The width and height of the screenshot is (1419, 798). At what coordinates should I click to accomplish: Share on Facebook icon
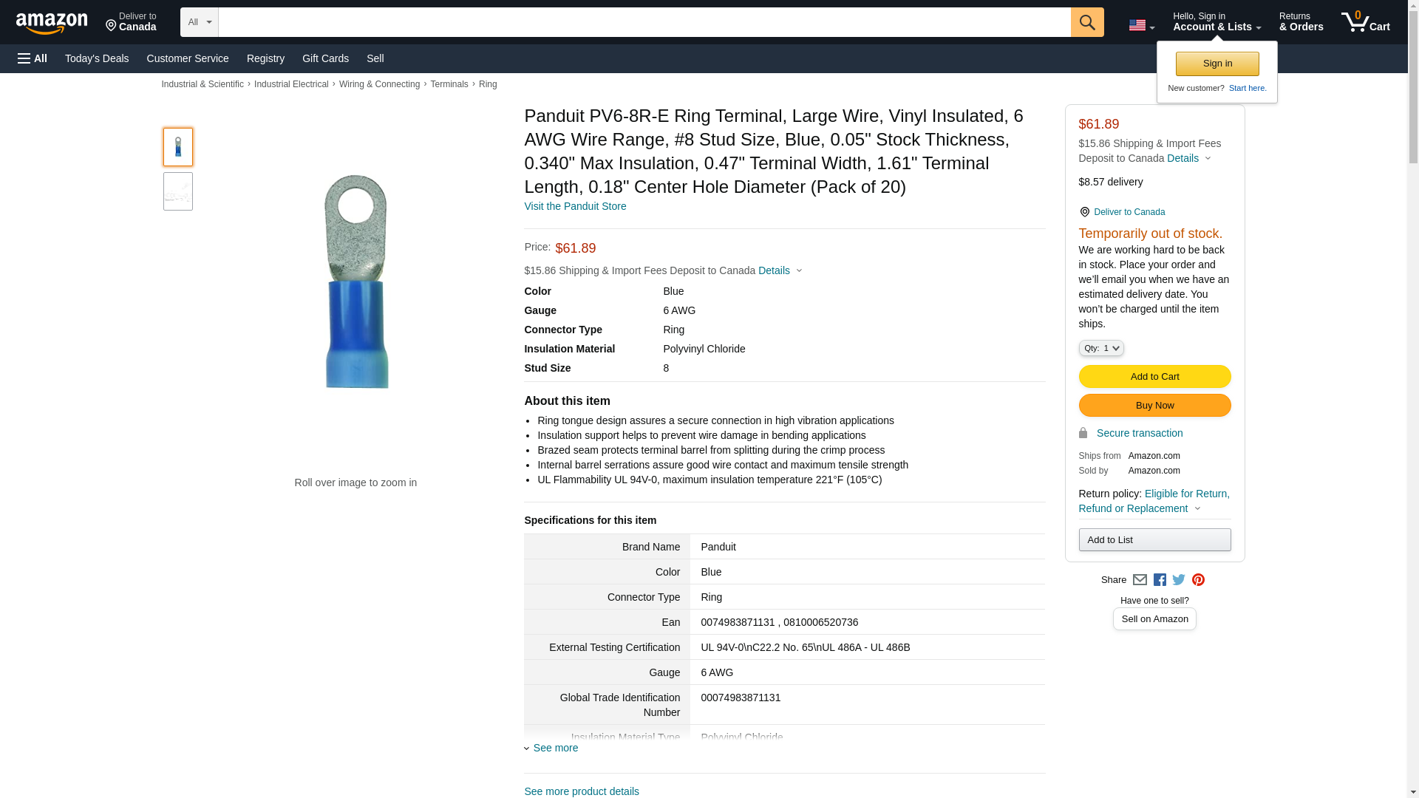click(1160, 580)
